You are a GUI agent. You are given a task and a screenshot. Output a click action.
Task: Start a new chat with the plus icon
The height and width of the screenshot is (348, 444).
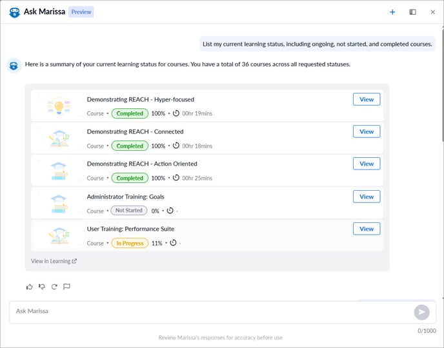point(392,12)
